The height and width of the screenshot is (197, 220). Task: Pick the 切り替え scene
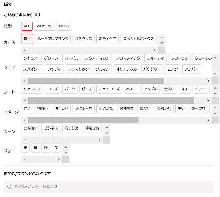pos(71,128)
